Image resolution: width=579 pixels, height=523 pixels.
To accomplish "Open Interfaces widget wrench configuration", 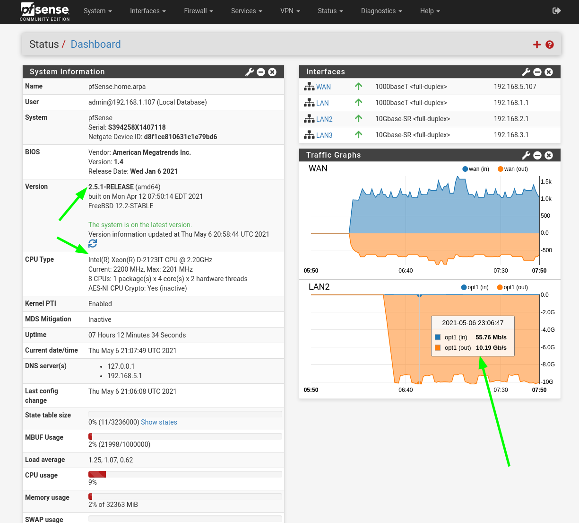I will [x=526, y=72].
